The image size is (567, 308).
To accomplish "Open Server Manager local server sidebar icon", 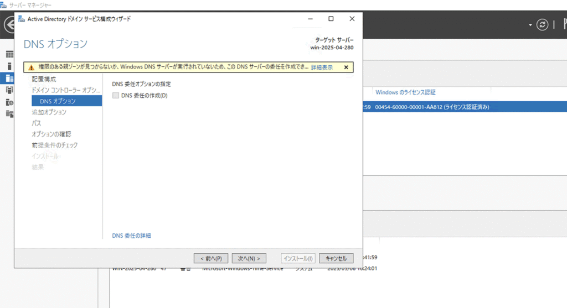I will click(10, 66).
